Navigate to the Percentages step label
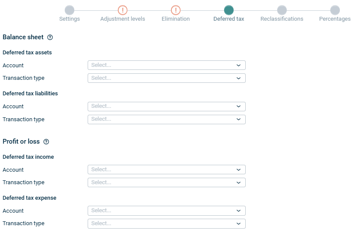This screenshot has height=242, width=364. click(335, 19)
